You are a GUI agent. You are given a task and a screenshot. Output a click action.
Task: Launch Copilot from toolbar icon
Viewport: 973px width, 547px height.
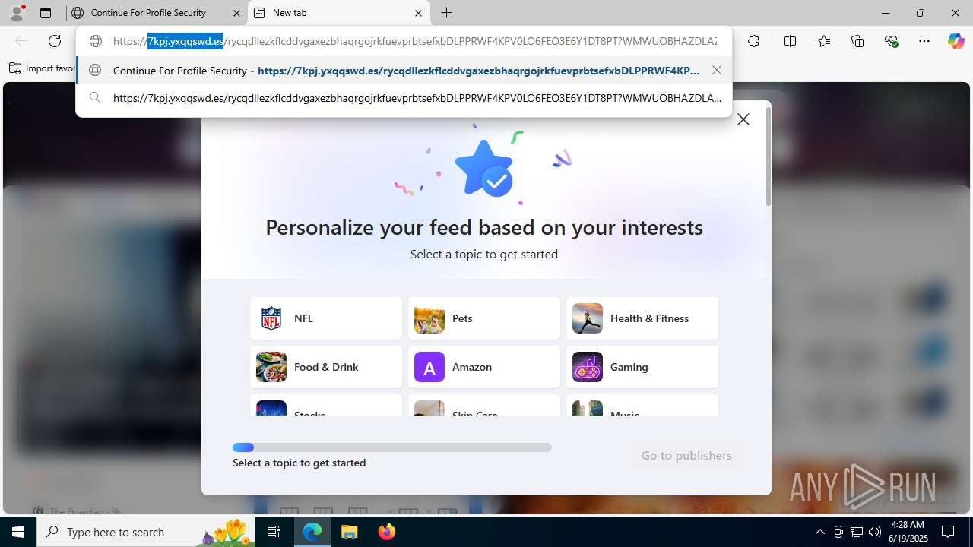click(x=956, y=41)
